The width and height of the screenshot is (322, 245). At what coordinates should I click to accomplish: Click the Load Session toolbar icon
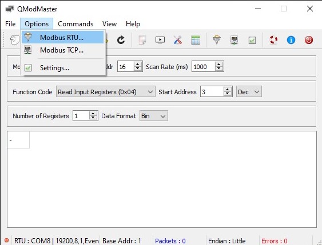pos(14,40)
